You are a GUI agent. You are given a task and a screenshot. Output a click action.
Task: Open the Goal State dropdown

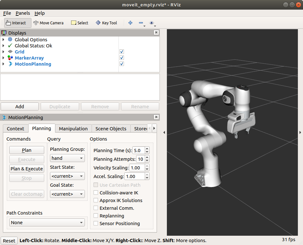pos(67,194)
